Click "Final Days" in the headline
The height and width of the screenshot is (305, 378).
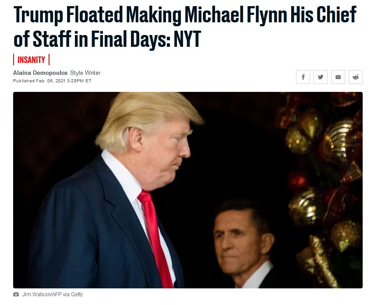tap(131, 39)
